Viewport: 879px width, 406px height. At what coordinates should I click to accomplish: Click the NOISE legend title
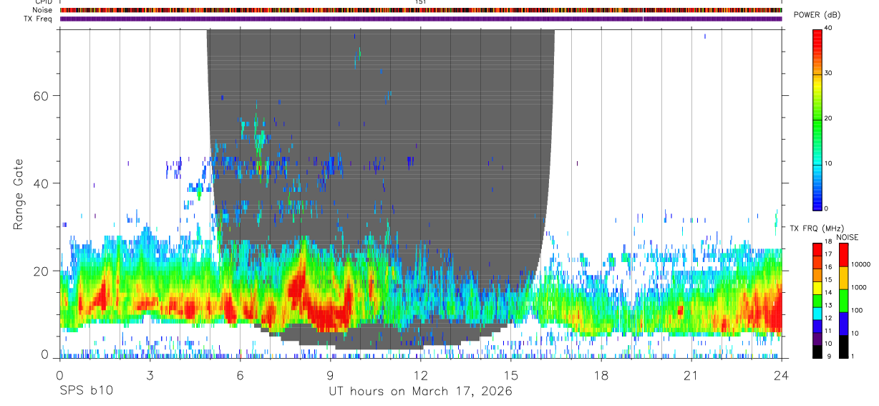pyautogui.click(x=847, y=237)
